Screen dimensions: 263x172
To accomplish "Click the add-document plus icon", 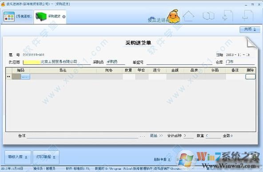I will tap(227, 16).
